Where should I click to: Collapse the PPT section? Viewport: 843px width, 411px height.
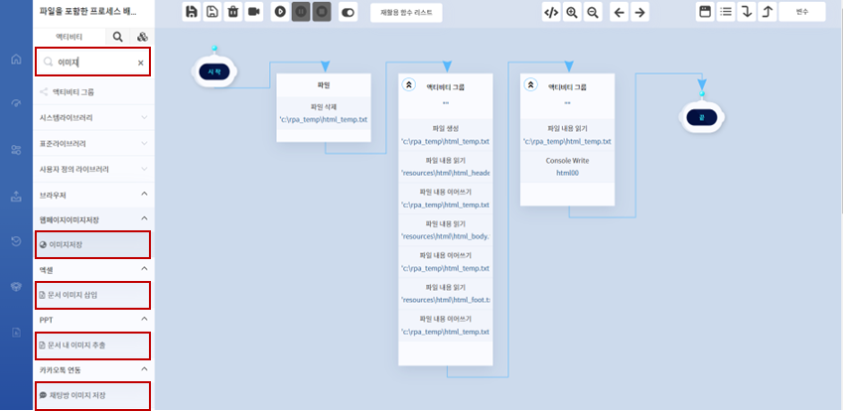pyautogui.click(x=93, y=320)
